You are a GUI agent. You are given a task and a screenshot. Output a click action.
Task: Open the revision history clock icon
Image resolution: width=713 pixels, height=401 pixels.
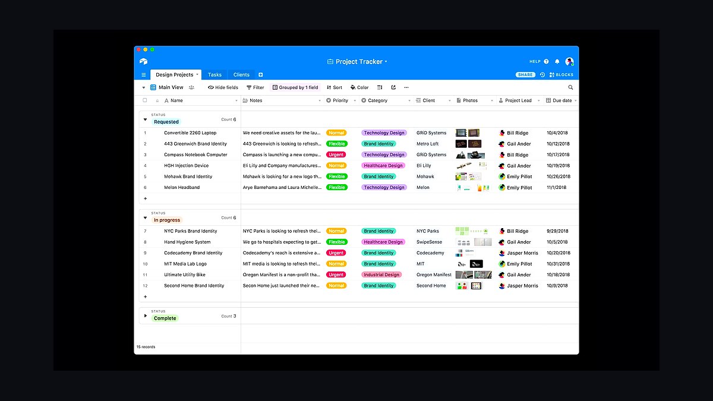click(542, 75)
